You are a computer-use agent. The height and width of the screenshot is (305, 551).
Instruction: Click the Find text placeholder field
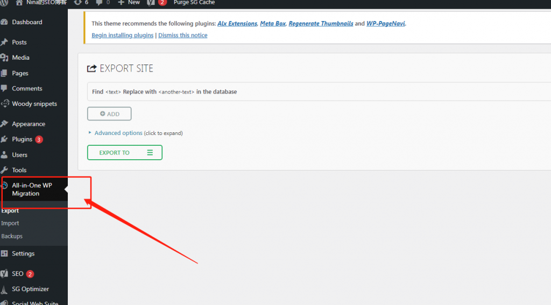click(113, 92)
